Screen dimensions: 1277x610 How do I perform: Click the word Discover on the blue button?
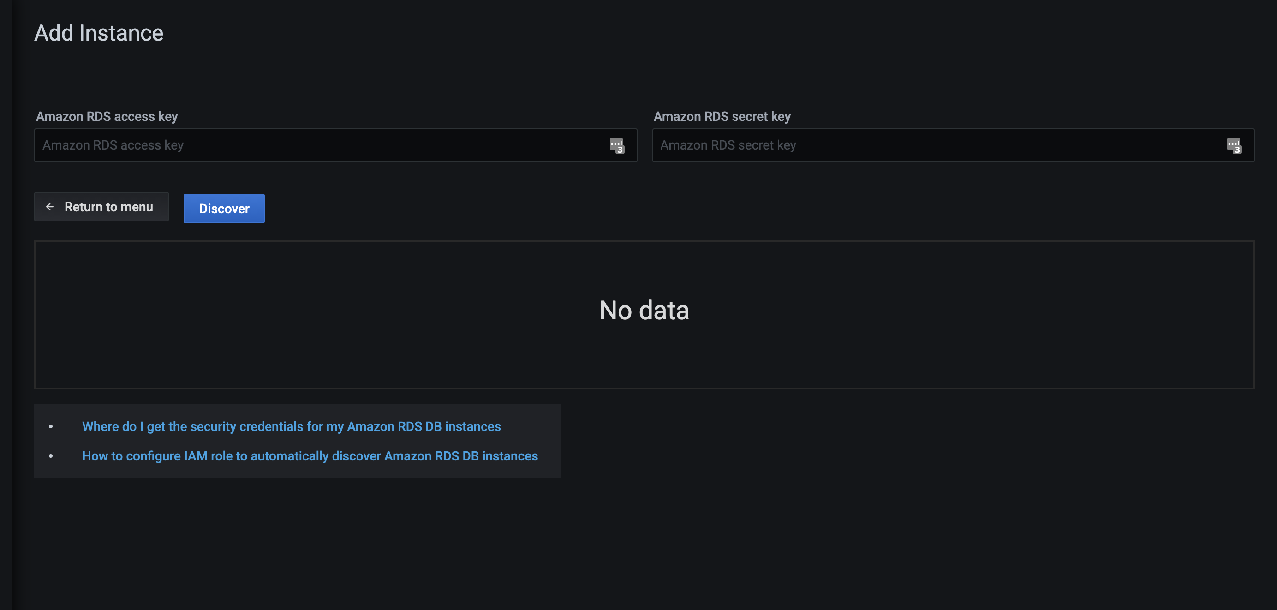pos(224,209)
